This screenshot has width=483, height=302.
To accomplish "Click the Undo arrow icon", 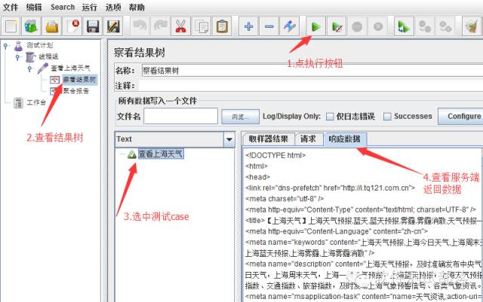I will coord(140,26).
